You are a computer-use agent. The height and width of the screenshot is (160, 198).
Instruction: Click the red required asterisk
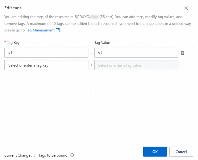(5, 43)
